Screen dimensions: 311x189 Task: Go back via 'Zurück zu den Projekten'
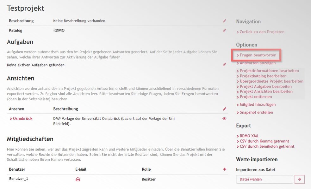coord(262,32)
